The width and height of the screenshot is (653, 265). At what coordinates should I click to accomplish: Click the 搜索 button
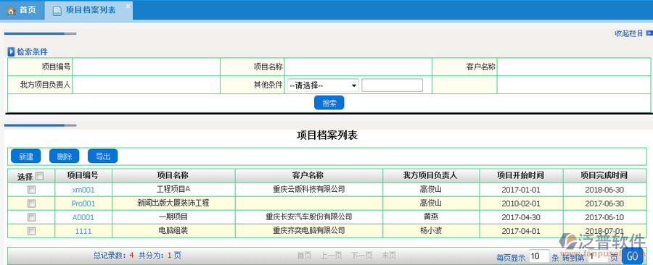pos(329,103)
